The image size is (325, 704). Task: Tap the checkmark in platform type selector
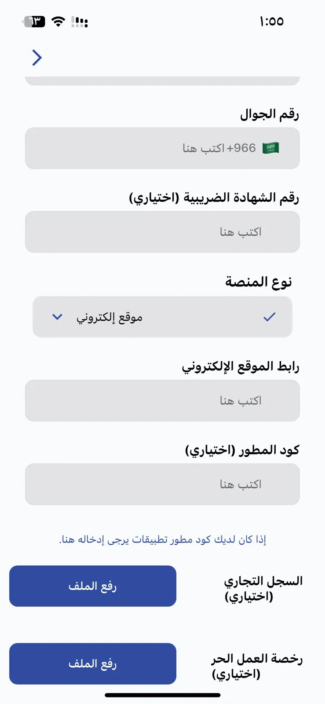click(269, 317)
